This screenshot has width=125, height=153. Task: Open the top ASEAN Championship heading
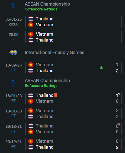[47, 4]
